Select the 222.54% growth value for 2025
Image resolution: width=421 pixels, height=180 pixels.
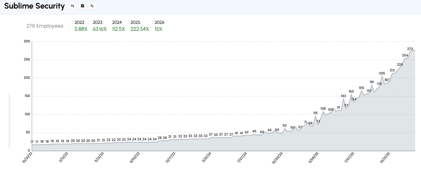pyautogui.click(x=140, y=29)
